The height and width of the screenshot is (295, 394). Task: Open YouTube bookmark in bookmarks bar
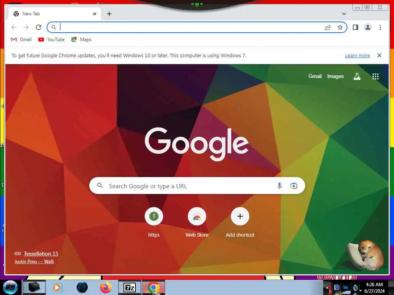point(52,40)
